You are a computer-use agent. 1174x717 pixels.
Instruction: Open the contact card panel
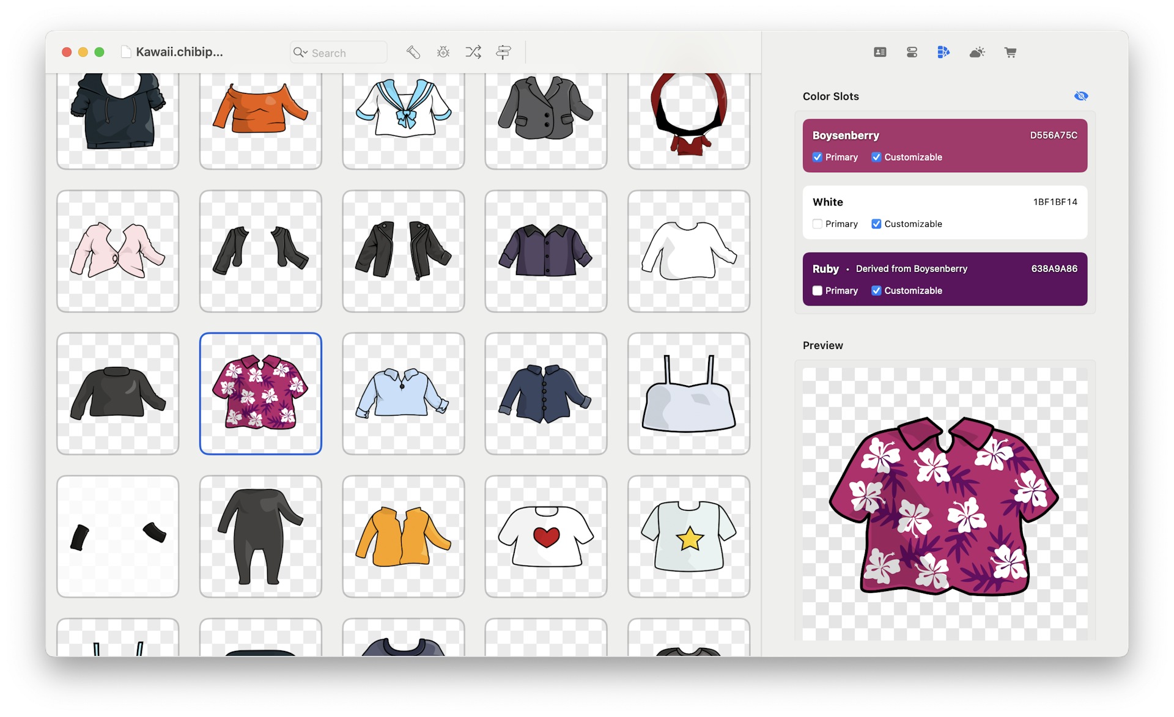coord(880,52)
